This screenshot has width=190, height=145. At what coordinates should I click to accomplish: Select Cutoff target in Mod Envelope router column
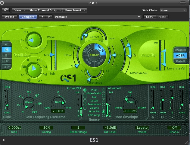click(x=104, y=101)
